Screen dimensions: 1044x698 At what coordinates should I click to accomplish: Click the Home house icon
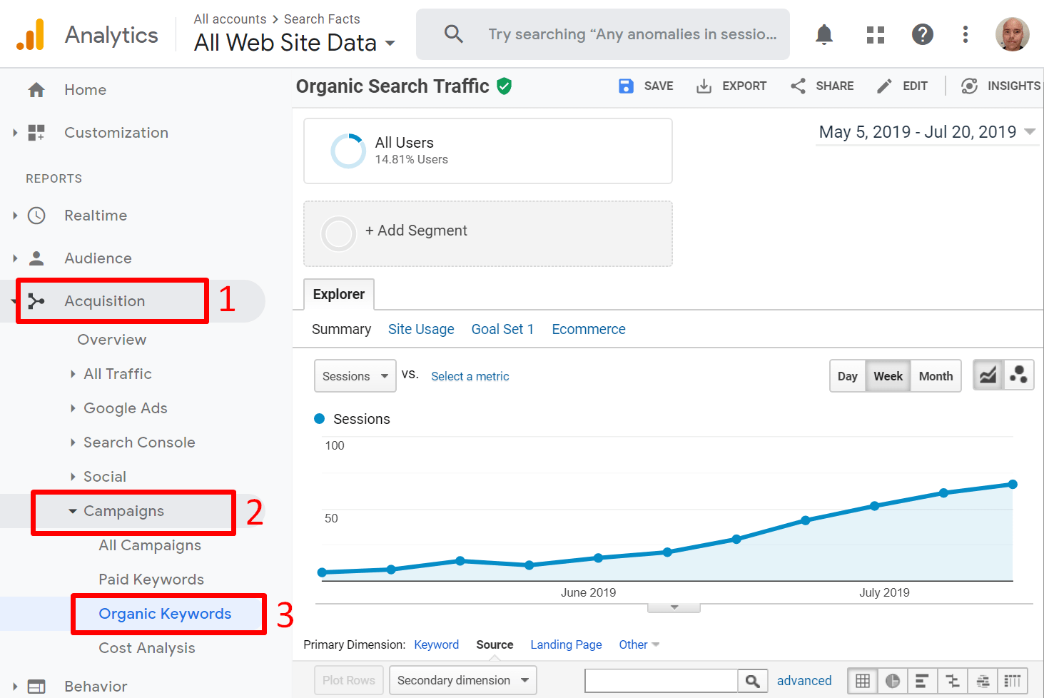click(36, 90)
